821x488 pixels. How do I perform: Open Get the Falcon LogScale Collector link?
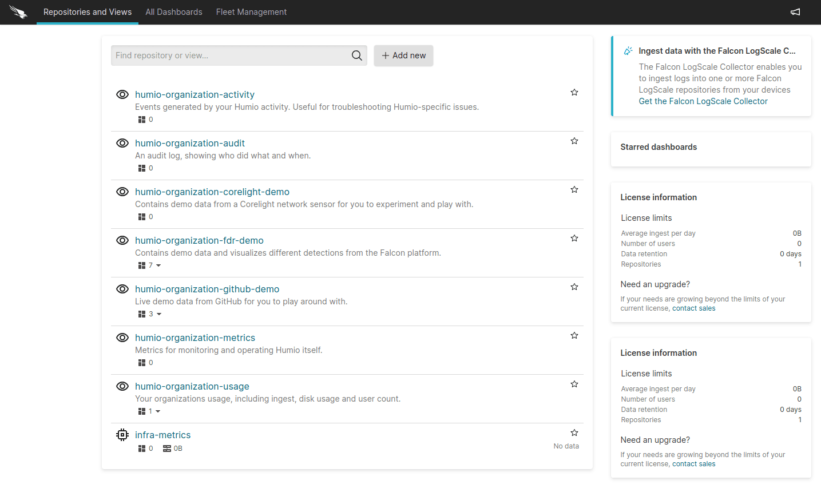click(703, 101)
